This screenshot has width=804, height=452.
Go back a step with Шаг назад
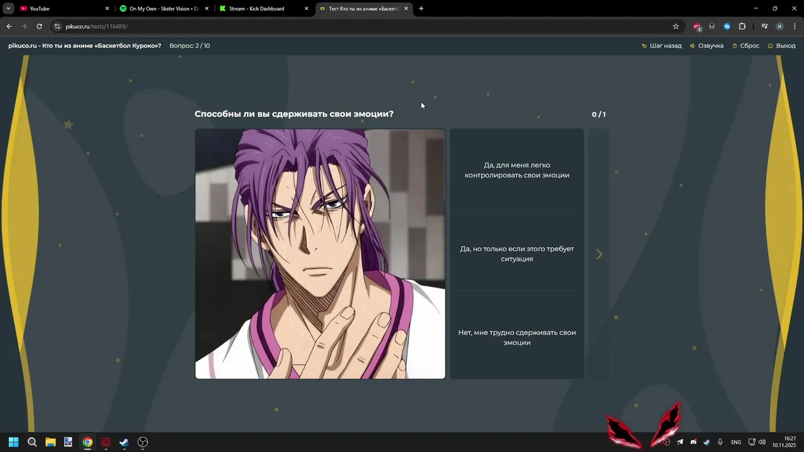(x=661, y=46)
